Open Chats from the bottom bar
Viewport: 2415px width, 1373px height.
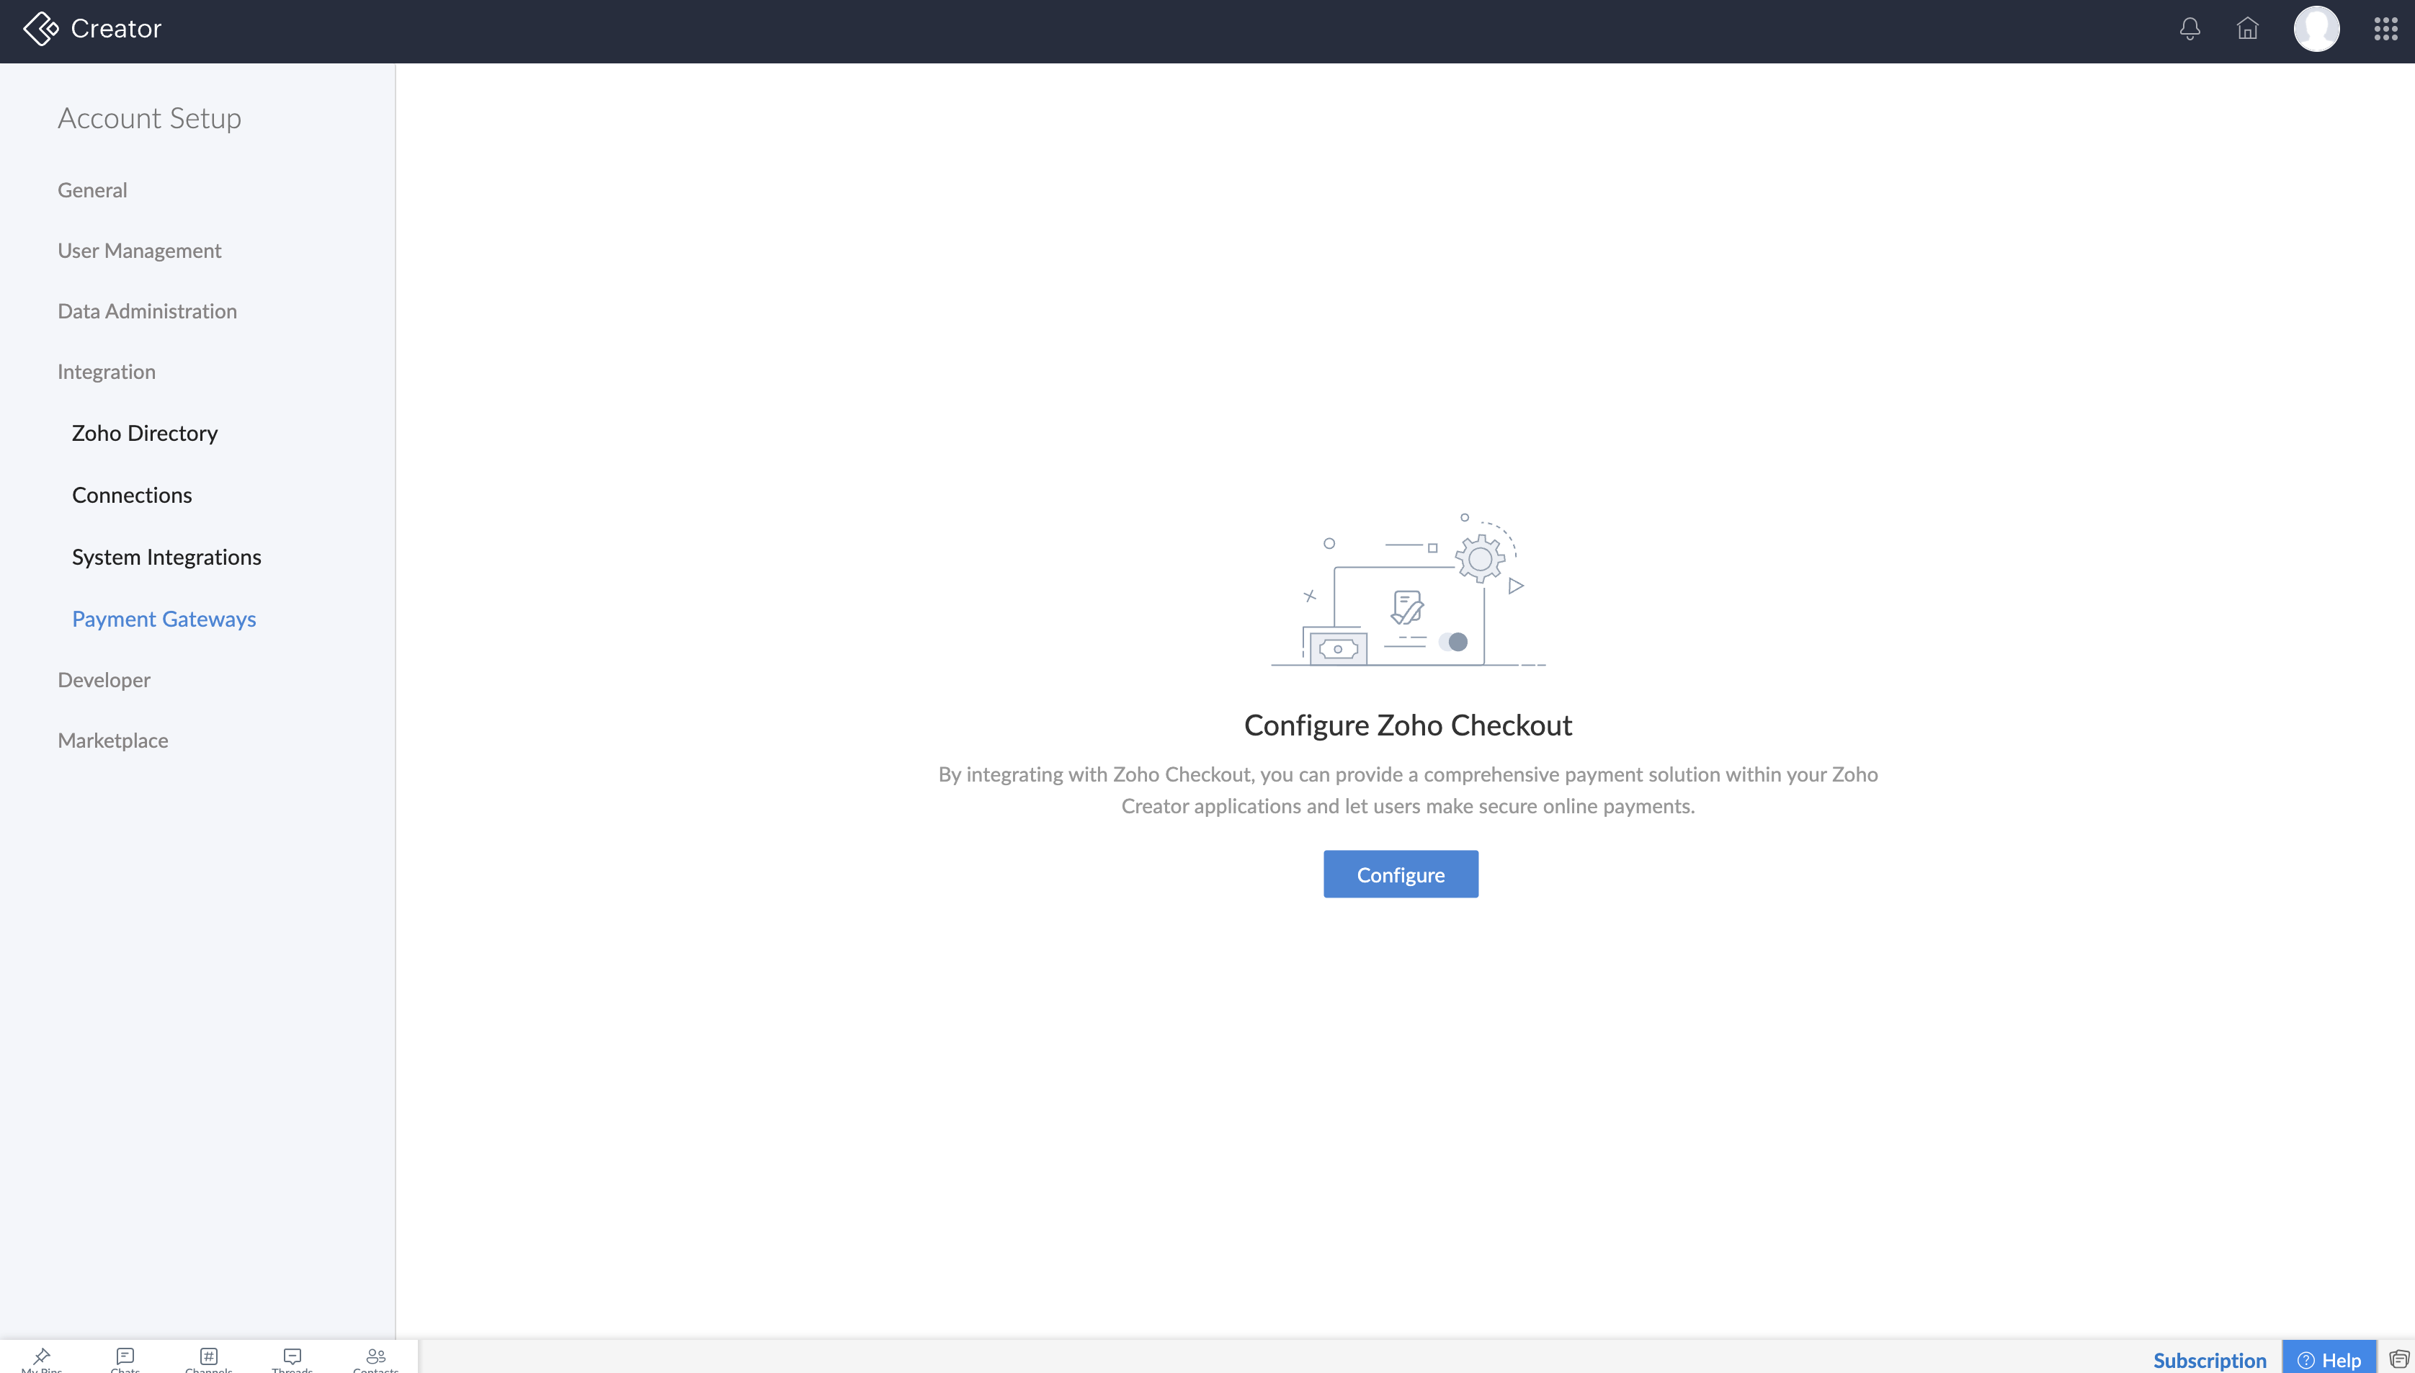point(125,1358)
